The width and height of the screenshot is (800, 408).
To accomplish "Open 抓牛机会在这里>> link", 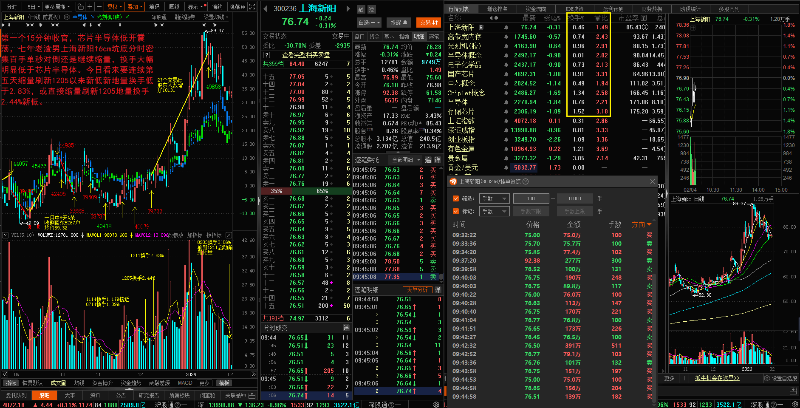I will (x=717, y=378).
